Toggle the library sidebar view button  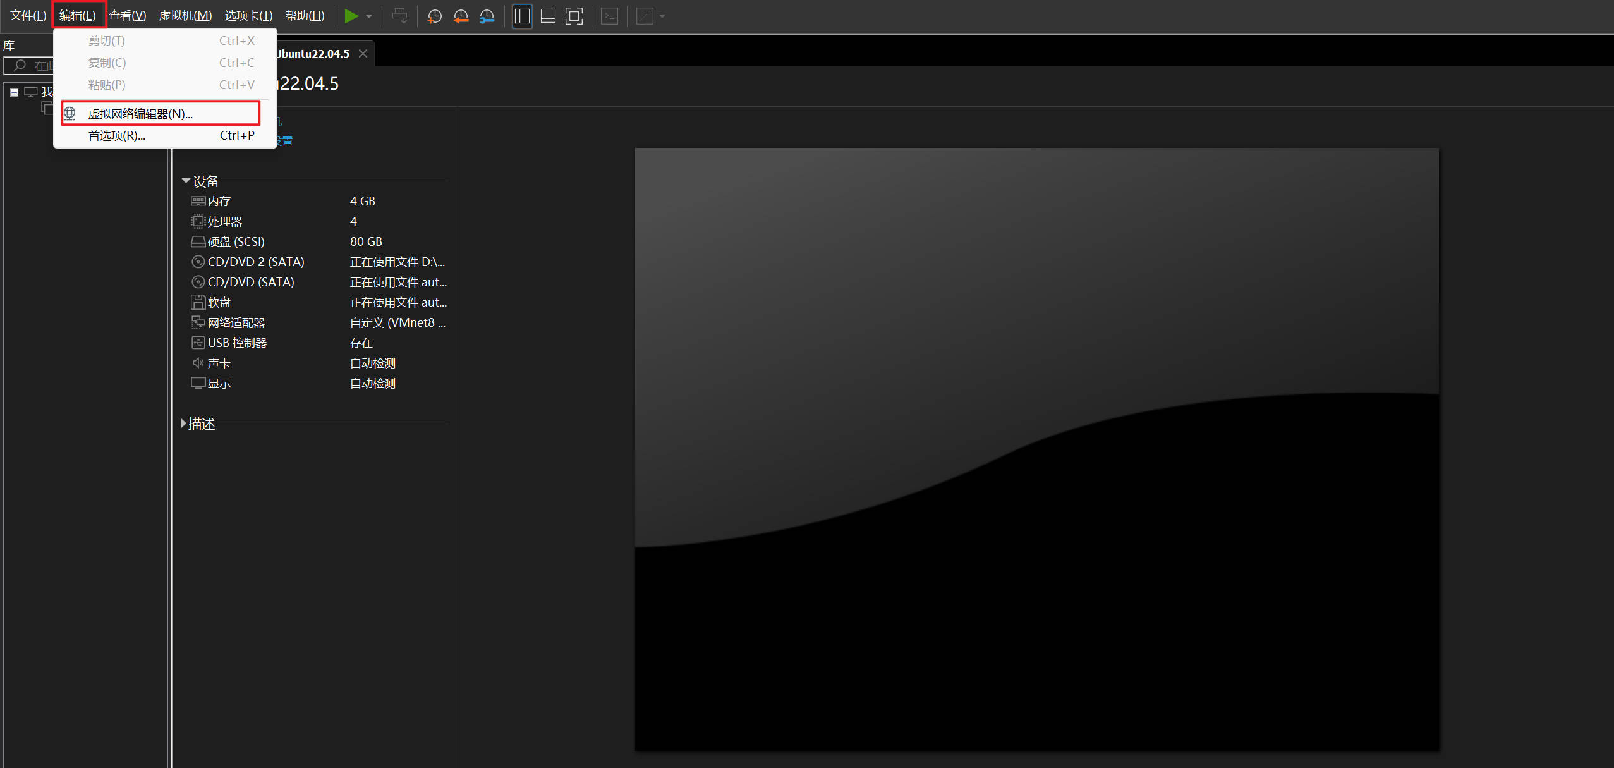click(522, 16)
